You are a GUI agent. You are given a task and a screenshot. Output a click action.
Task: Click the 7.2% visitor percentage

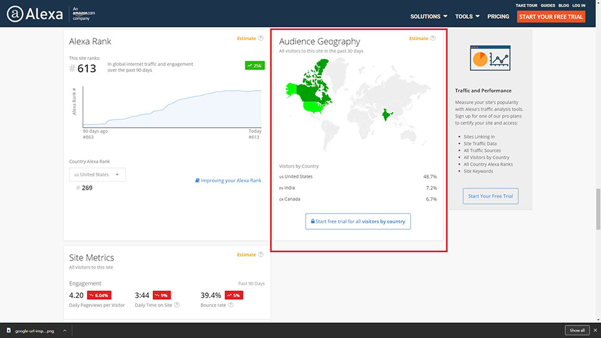[x=431, y=188]
